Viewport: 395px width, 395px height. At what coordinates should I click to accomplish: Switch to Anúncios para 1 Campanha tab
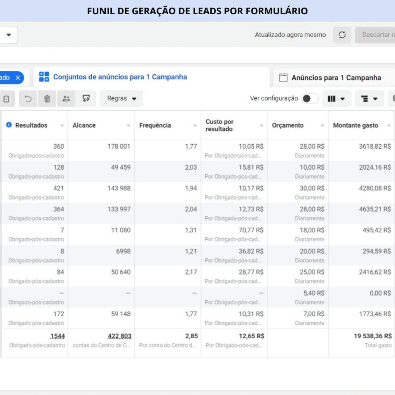336,78
